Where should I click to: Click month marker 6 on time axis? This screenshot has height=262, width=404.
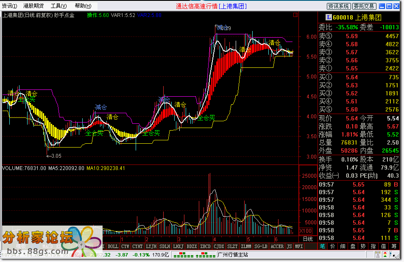[276, 240]
